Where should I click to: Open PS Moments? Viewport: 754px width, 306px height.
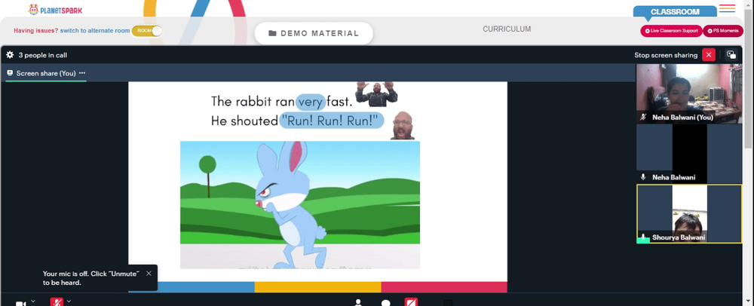[x=723, y=31]
